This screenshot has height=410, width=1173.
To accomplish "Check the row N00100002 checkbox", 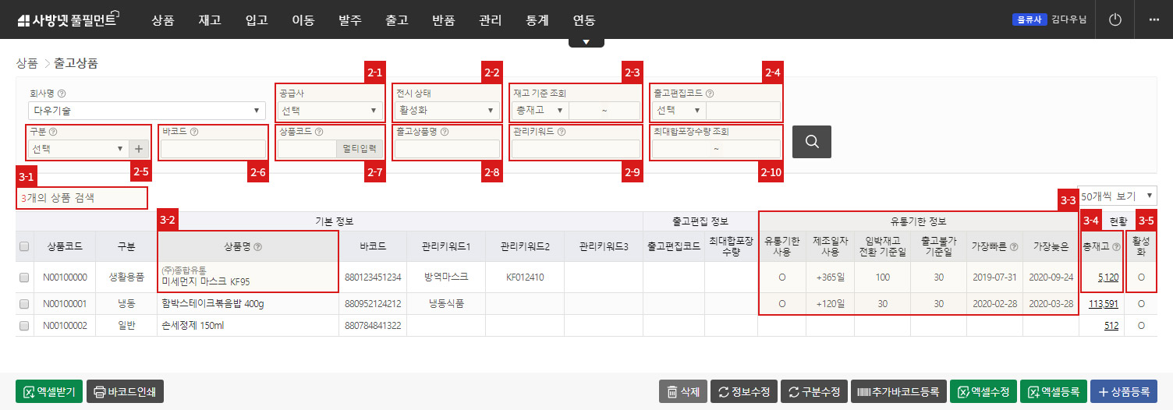I will coord(24,326).
